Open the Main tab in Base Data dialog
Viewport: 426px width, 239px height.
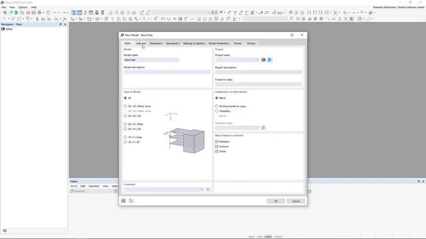coord(127,43)
